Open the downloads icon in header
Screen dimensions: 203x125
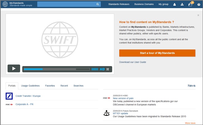point(182,4)
